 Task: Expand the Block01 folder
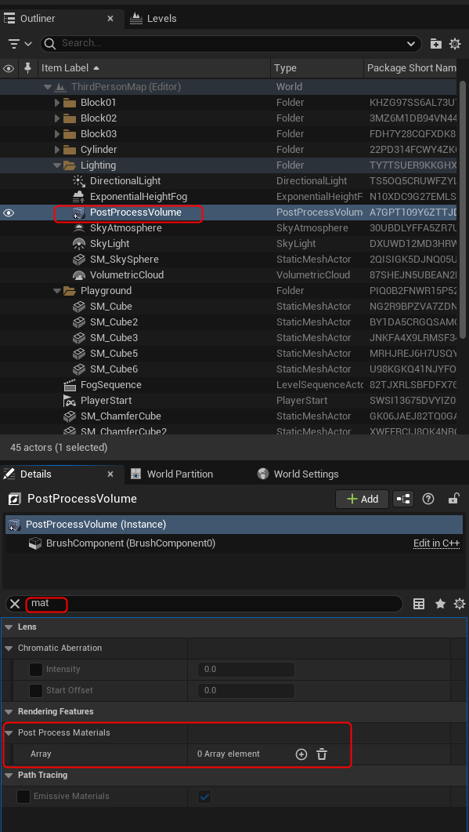[57, 103]
